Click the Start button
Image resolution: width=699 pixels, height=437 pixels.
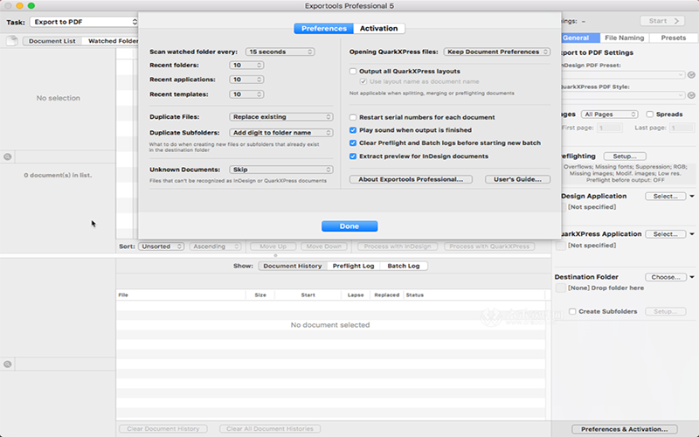pos(663,21)
